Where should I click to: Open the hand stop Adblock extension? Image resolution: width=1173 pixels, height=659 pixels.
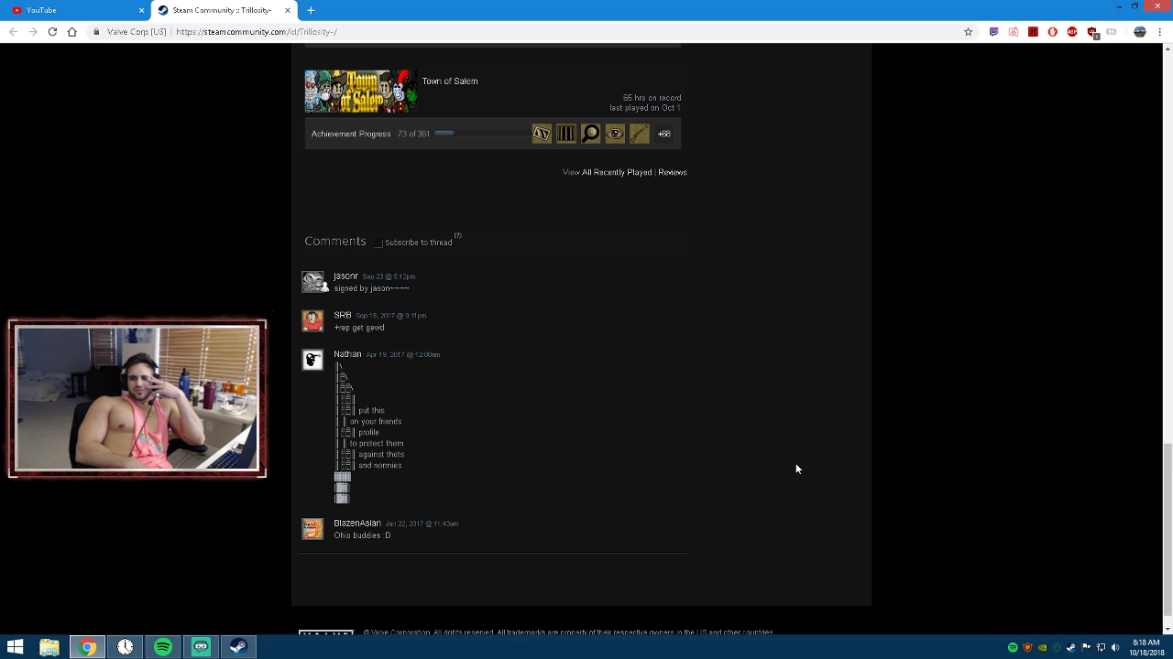click(x=1052, y=31)
